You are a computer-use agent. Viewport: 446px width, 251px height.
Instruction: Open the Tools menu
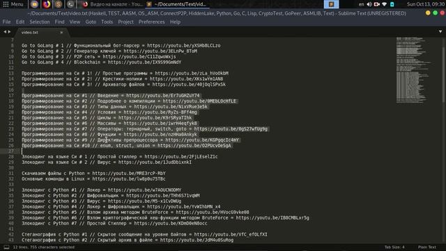(107, 22)
